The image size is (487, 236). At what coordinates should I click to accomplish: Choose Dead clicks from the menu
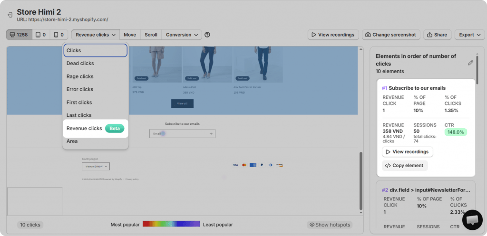click(80, 63)
